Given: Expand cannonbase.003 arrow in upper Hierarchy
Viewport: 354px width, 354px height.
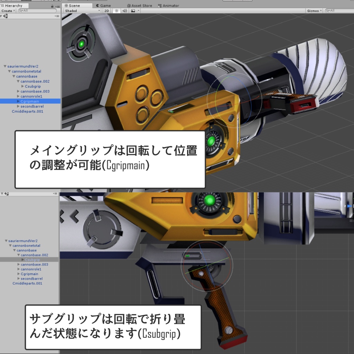Looking at the screenshot, I should pos(18,91).
